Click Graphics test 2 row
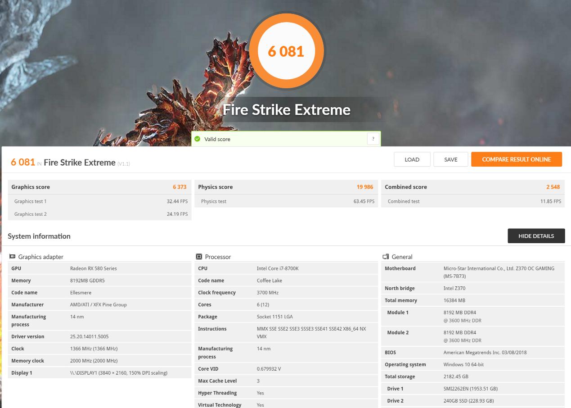571x408 pixels. (x=99, y=214)
